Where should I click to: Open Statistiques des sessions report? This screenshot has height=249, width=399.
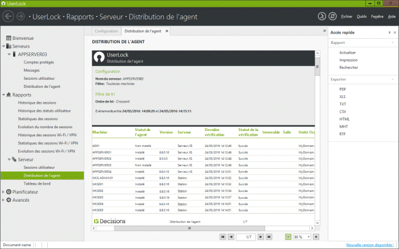[38, 119]
